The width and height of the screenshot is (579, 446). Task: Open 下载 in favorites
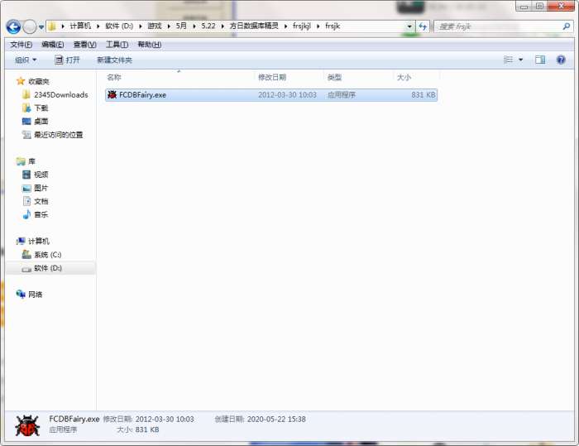coord(41,108)
